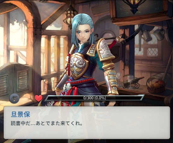Tap the empty wine glass on the counter
The width and height of the screenshot is (173, 143).
[x=119, y=79]
